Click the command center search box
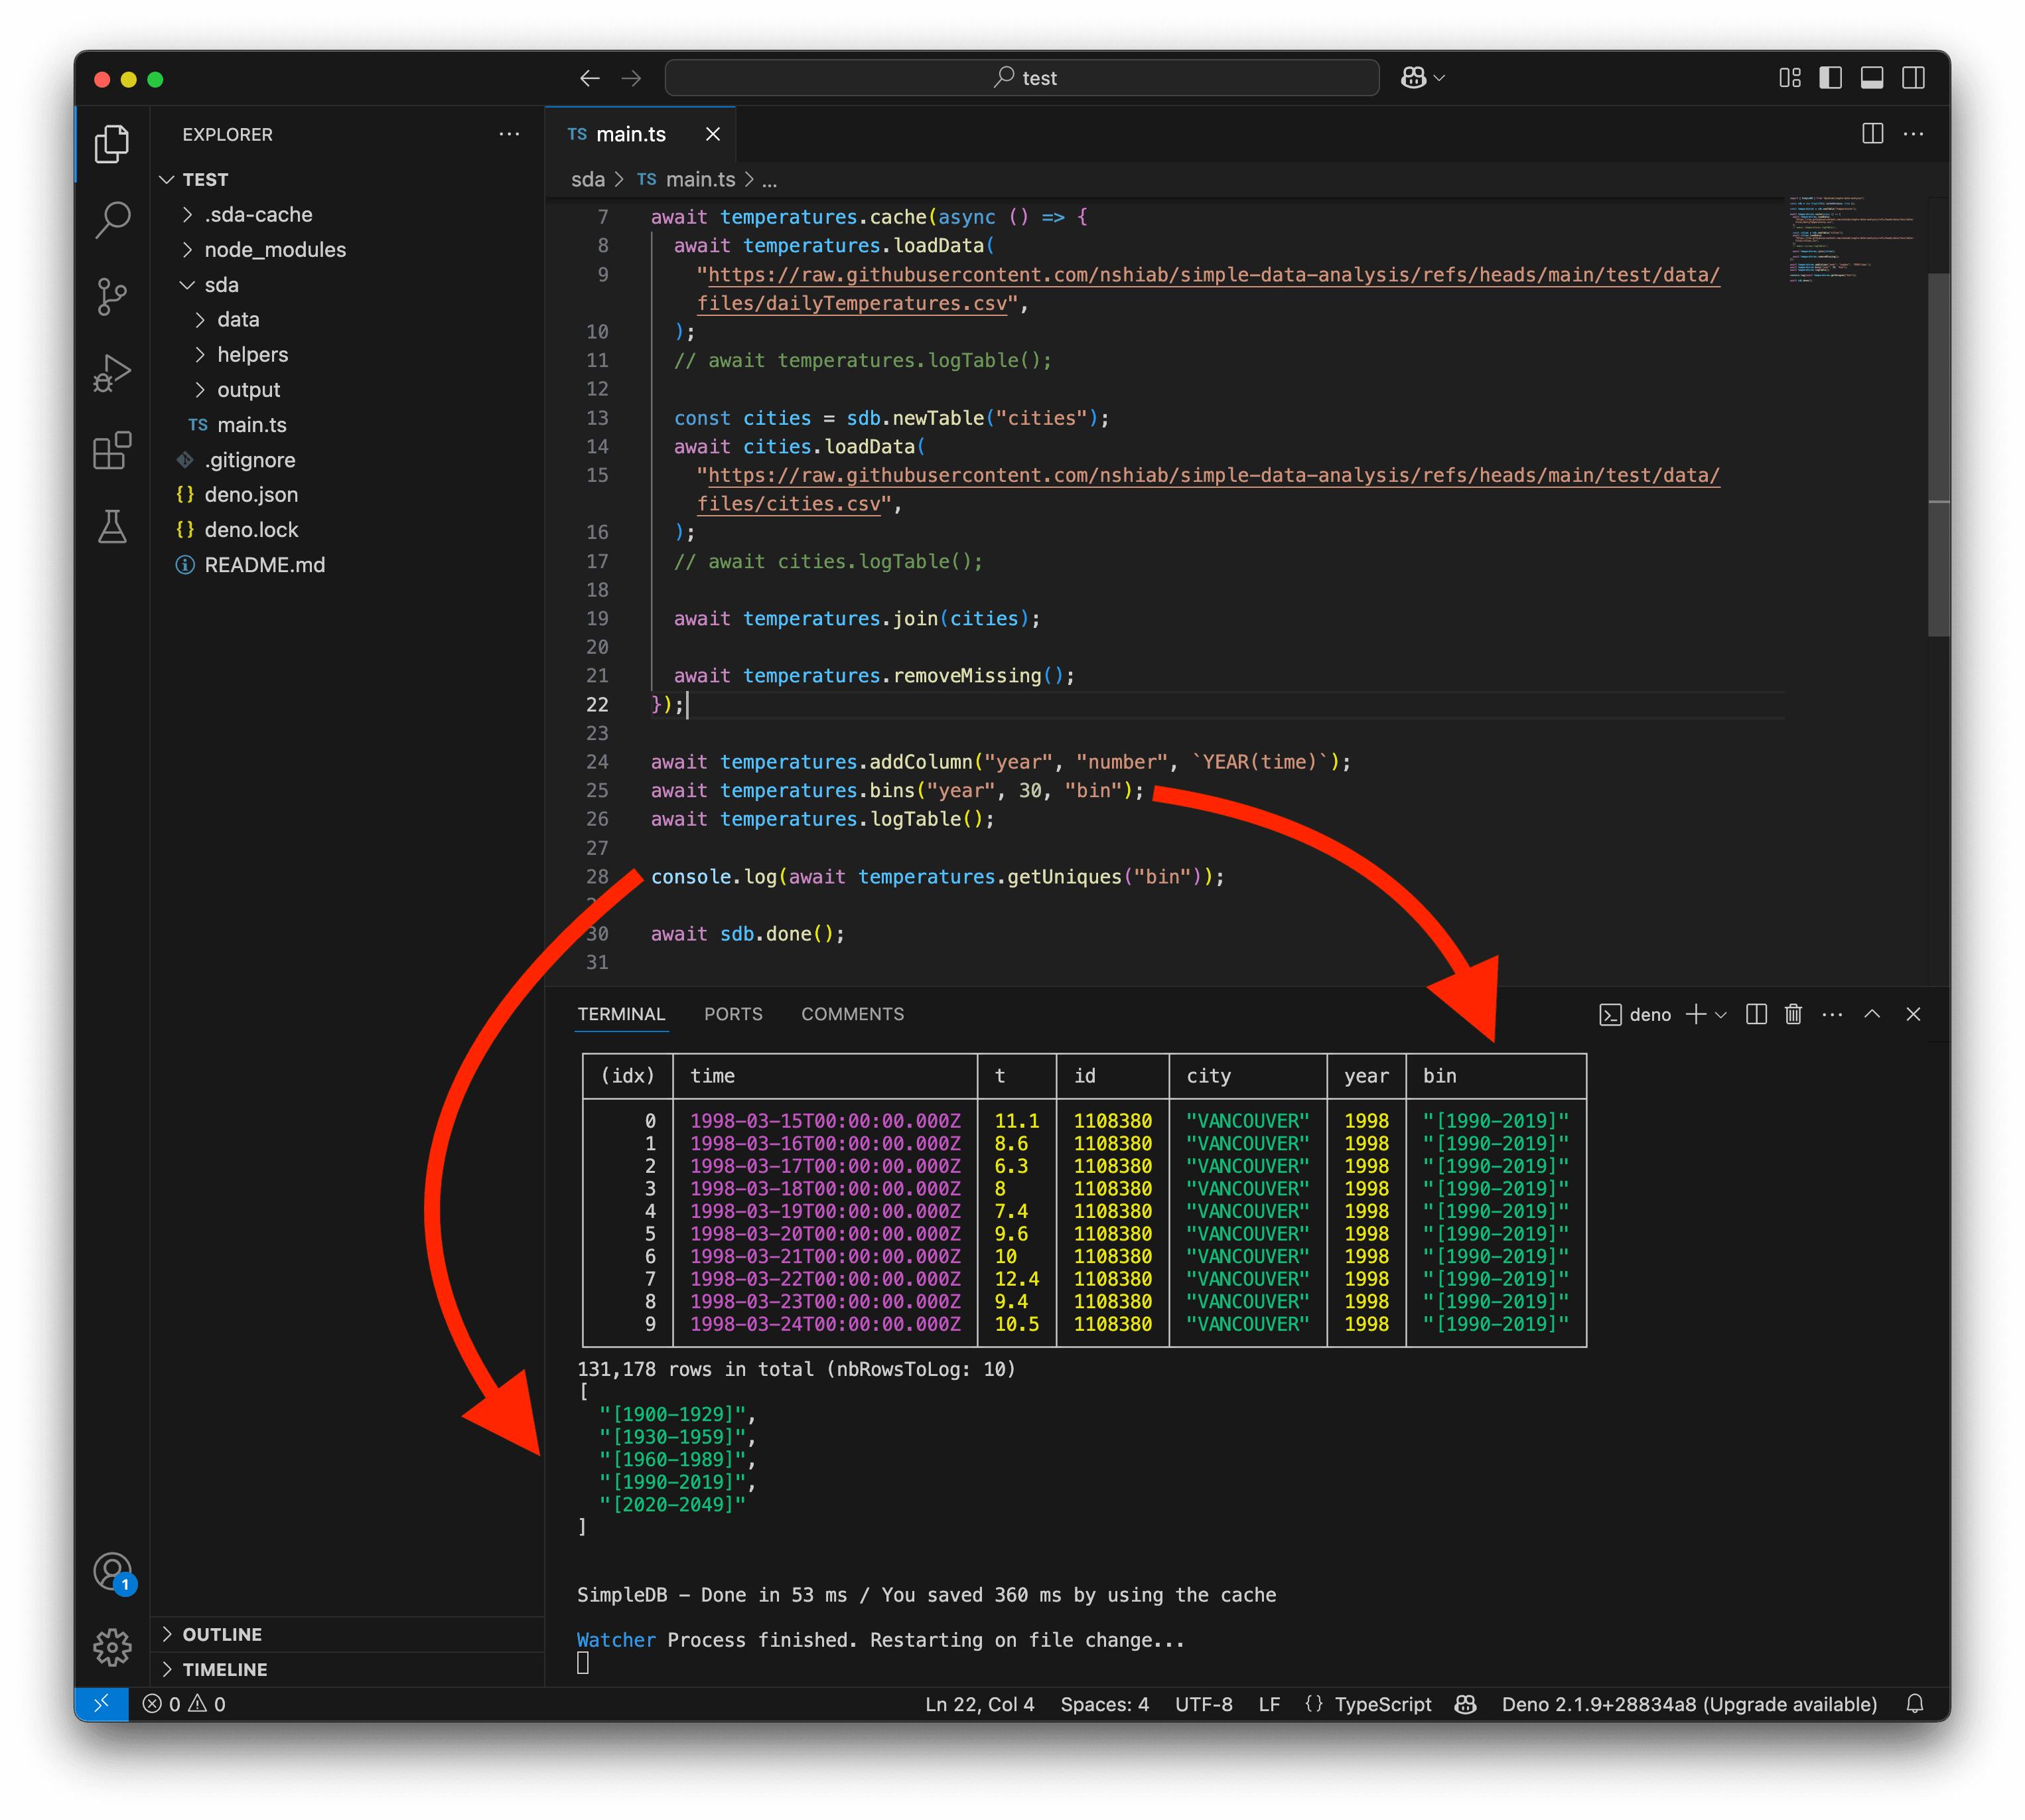The width and height of the screenshot is (2025, 1820). (x=1022, y=78)
